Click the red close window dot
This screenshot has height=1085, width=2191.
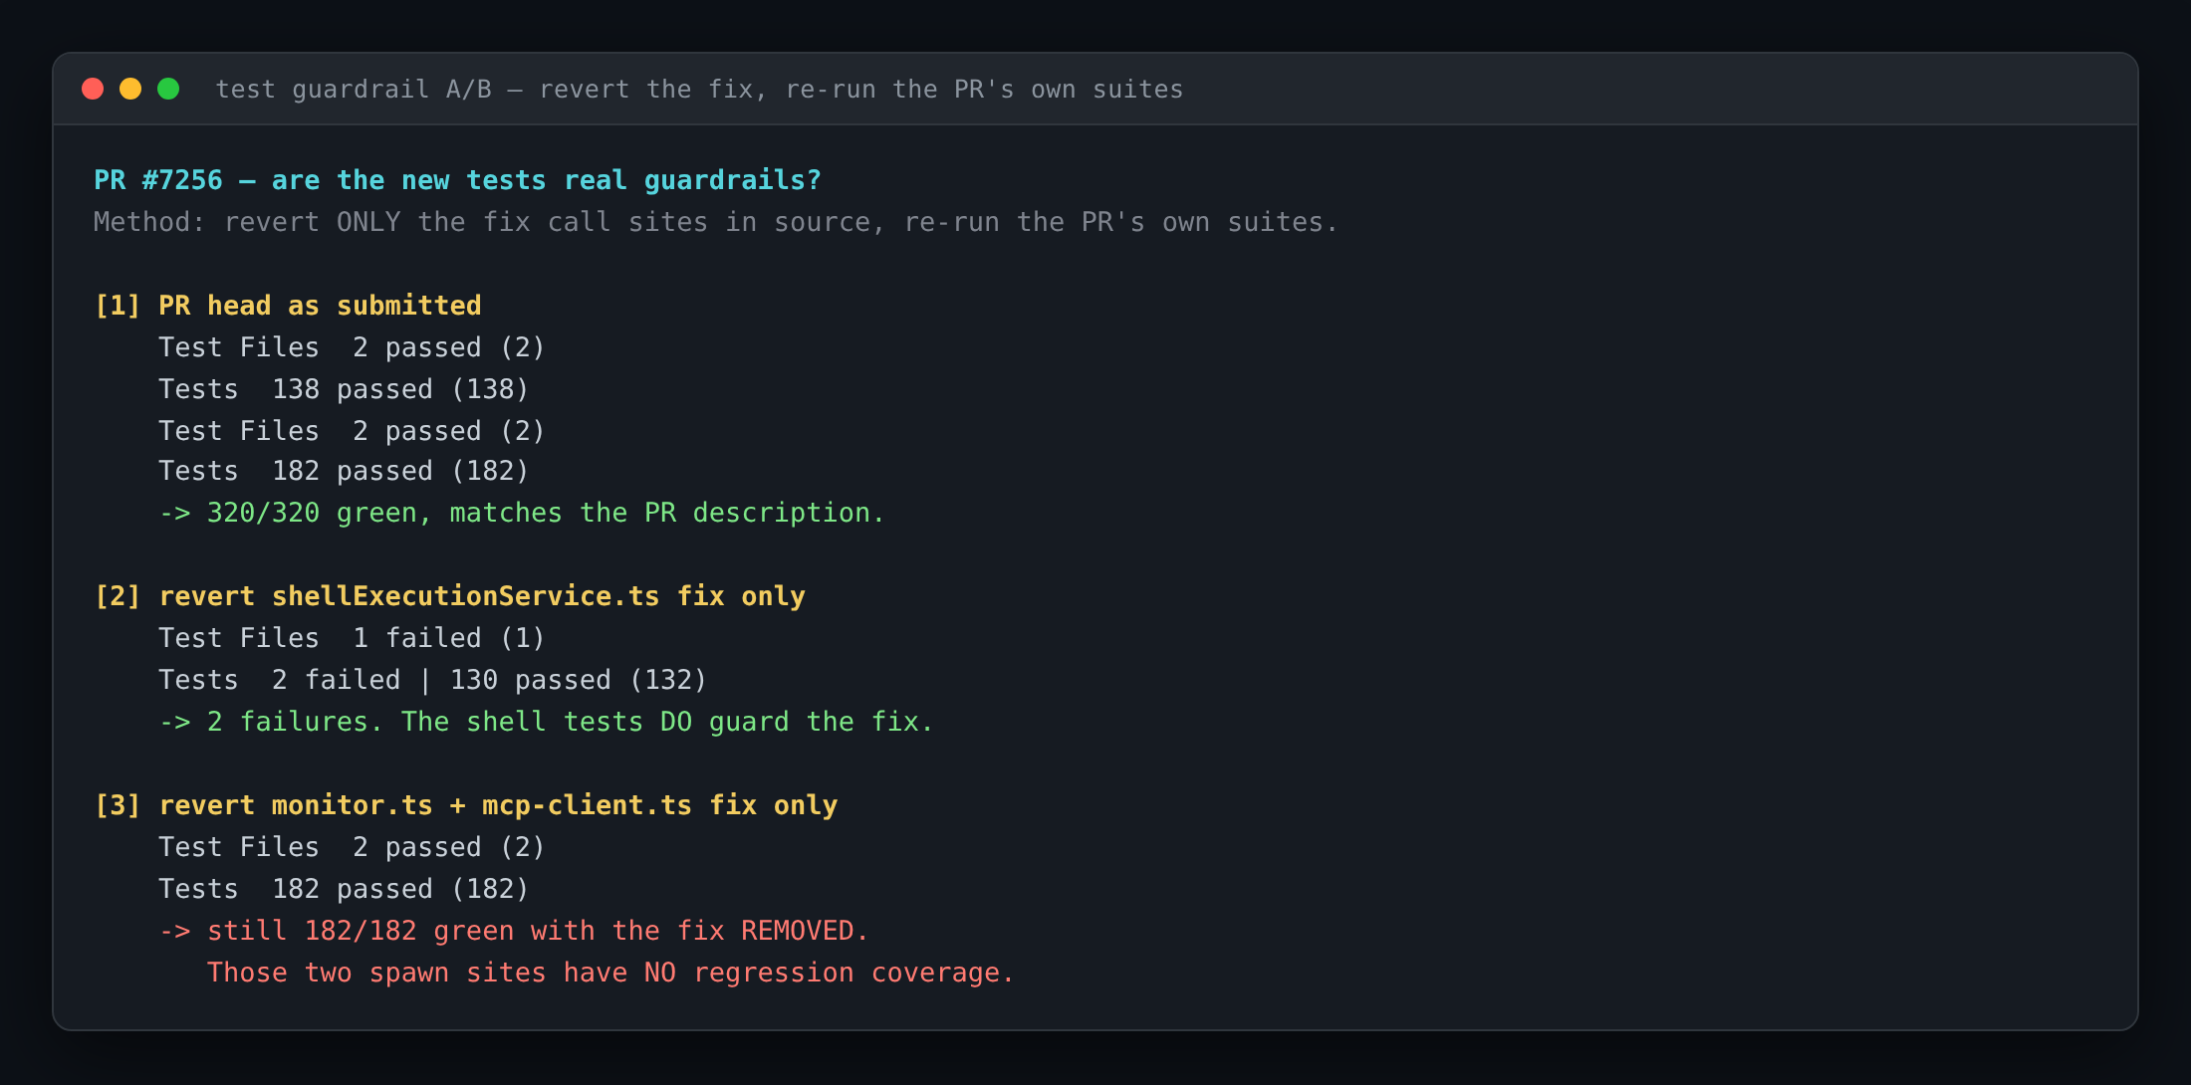pyautogui.click(x=93, y=89)
